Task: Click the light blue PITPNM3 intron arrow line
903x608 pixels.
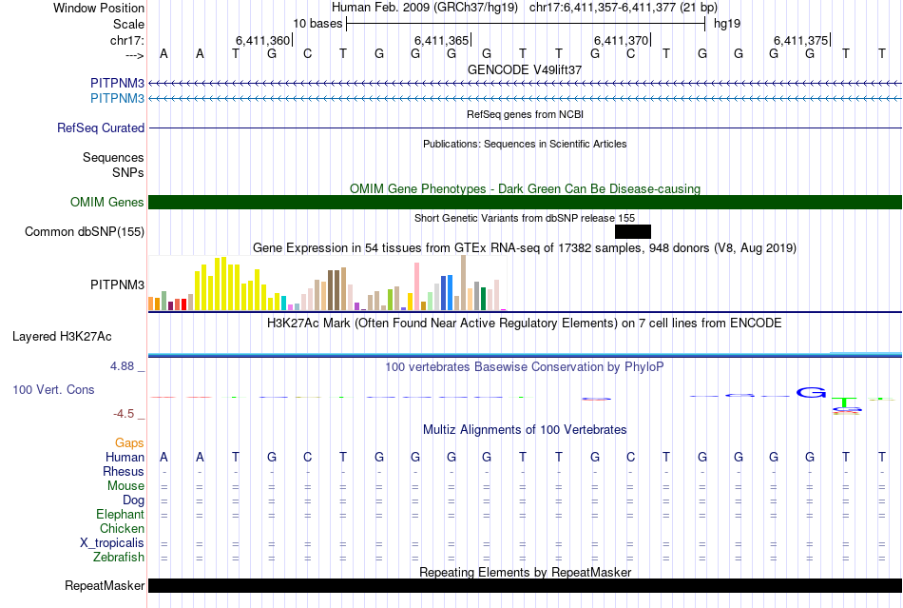Action: [526, 99]
